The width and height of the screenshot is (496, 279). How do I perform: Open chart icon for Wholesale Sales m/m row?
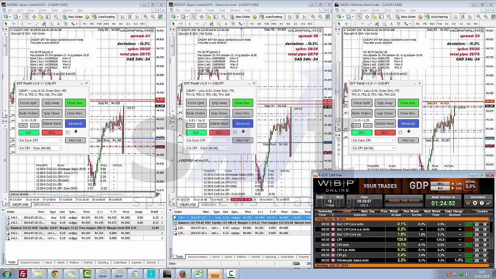pyautogui.click(x=477, y=260)
